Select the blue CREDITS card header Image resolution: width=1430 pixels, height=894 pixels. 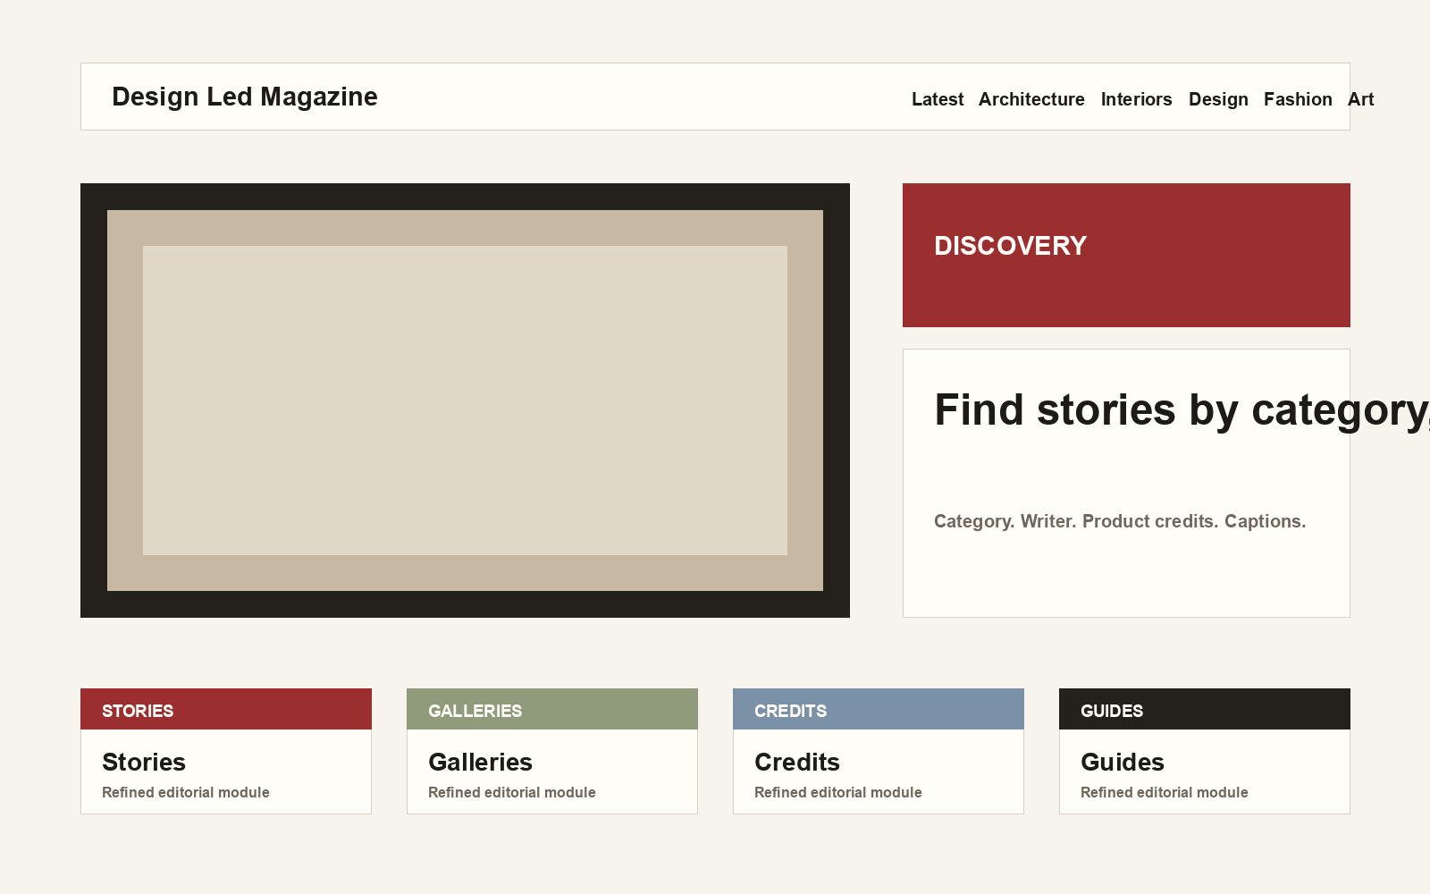[879, 709]
